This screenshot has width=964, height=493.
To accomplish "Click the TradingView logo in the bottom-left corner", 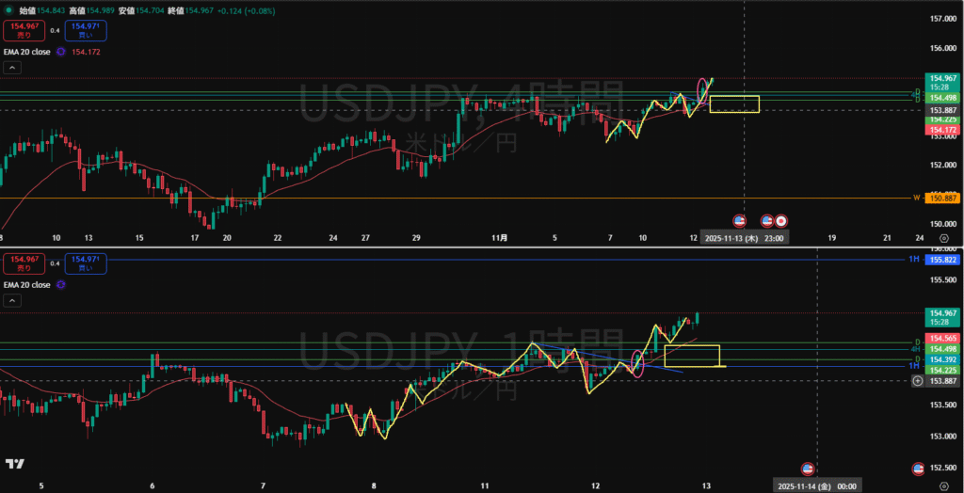I will pos(14,464).
